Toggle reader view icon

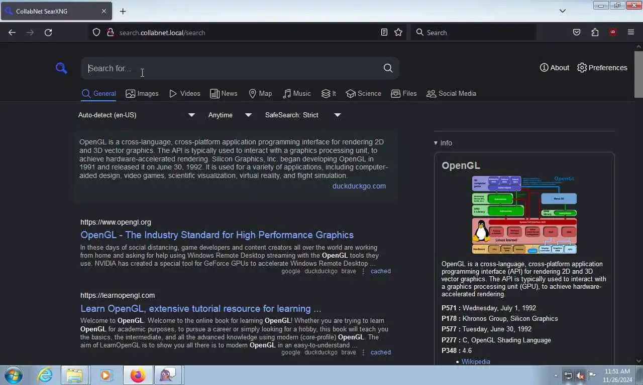point(384,32)
